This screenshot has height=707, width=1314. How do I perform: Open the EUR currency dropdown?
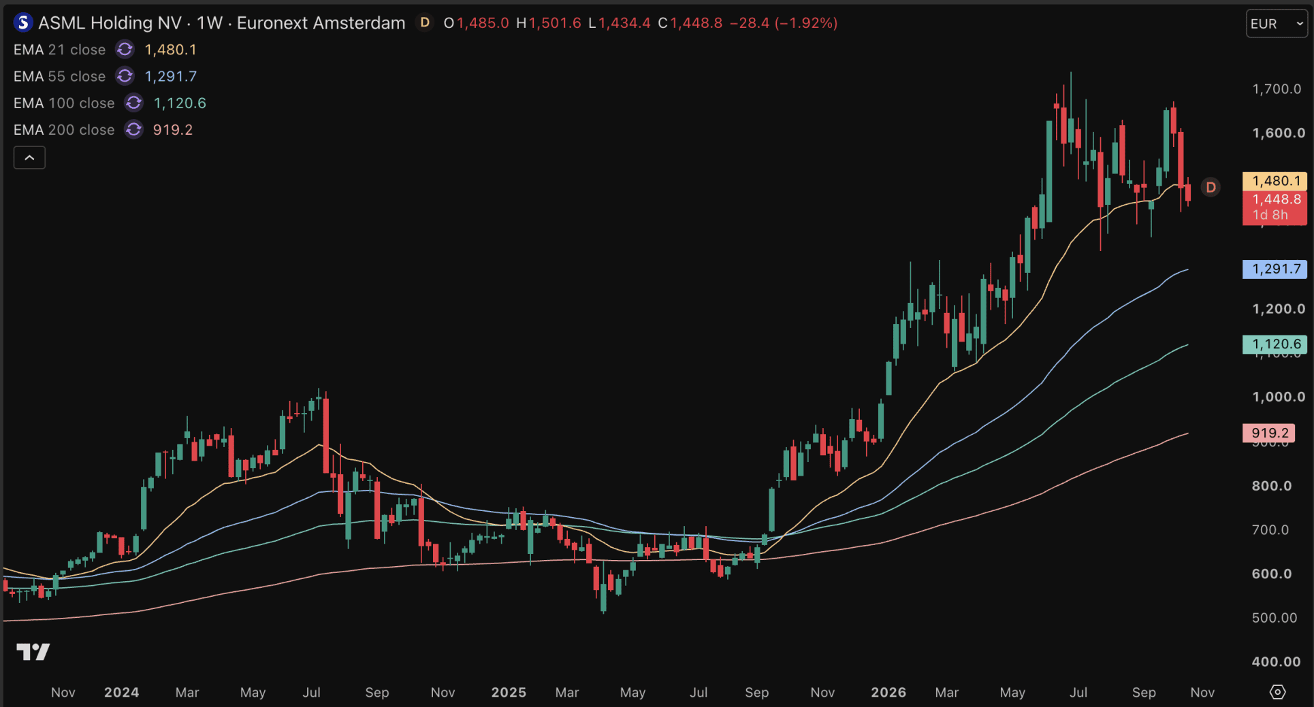pyautogui.click(x=1277, y=24)
